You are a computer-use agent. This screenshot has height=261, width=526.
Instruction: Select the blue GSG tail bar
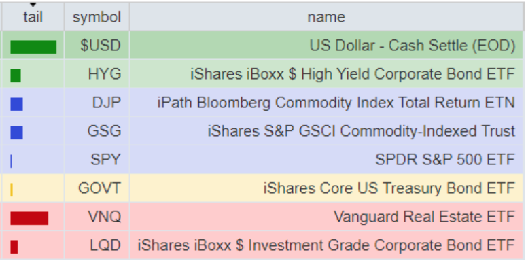[x=17, y=133]
